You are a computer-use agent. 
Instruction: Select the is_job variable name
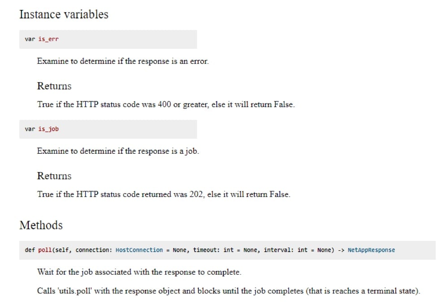(x=48, y=129)
